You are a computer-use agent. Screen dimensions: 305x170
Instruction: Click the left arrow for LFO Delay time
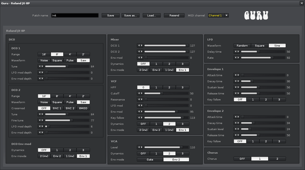click(235, 52)
